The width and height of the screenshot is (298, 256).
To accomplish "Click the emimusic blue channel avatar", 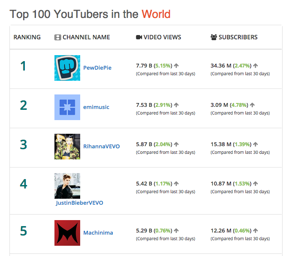I will click(x=67, y=107).
